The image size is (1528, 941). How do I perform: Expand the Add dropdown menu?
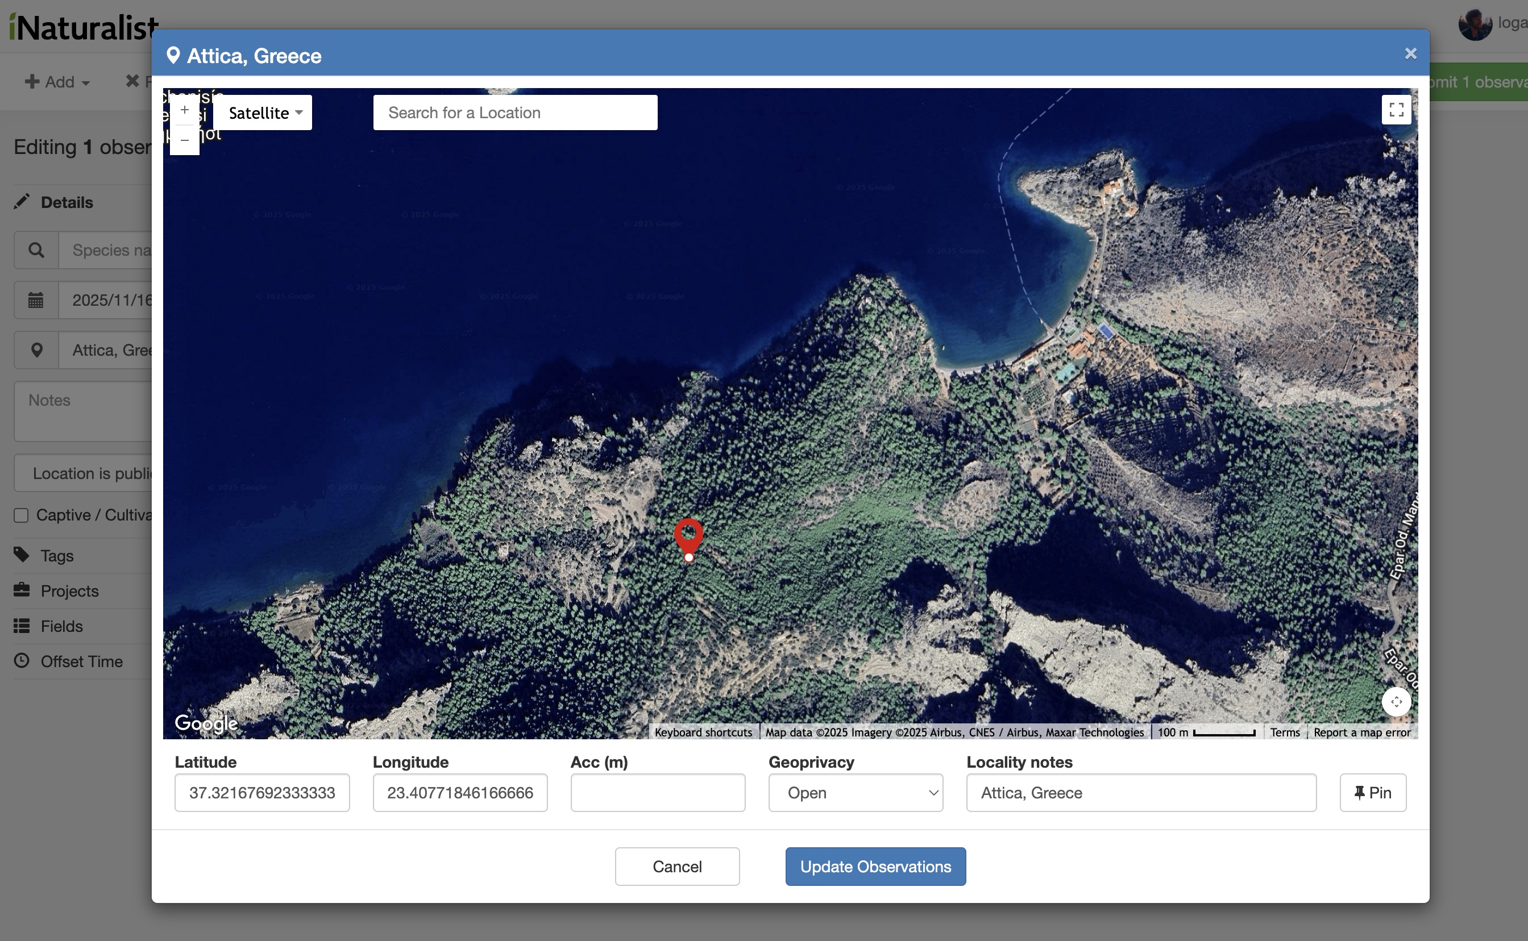click(57, 82)
